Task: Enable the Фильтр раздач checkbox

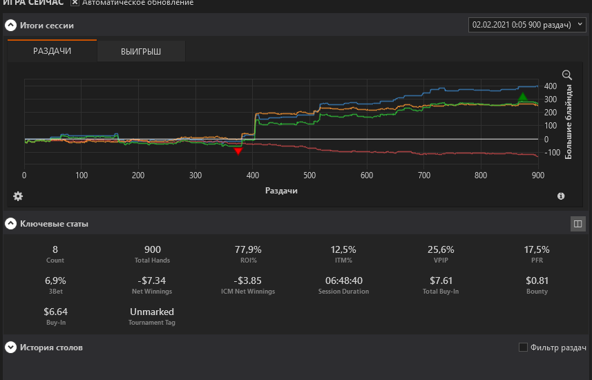Action: click(523, 347)
